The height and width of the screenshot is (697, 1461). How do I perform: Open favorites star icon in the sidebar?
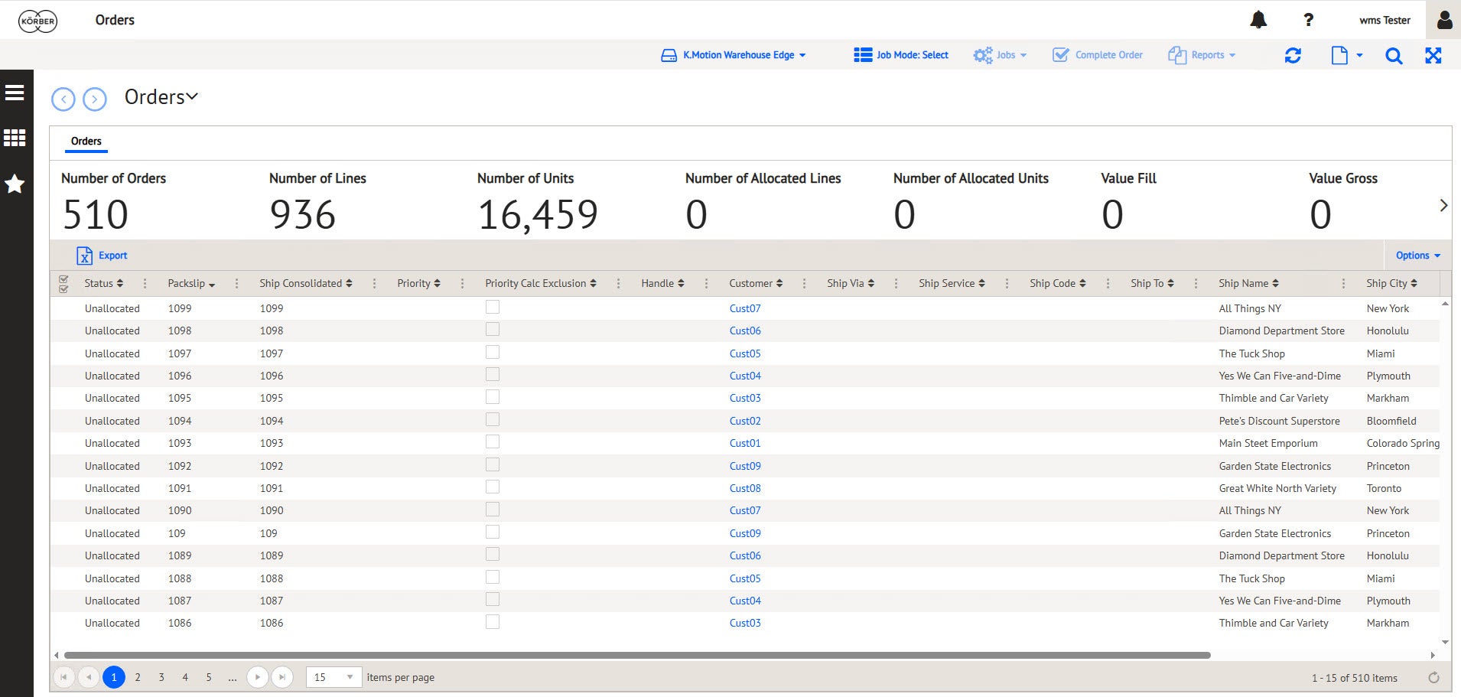(15, 184)
